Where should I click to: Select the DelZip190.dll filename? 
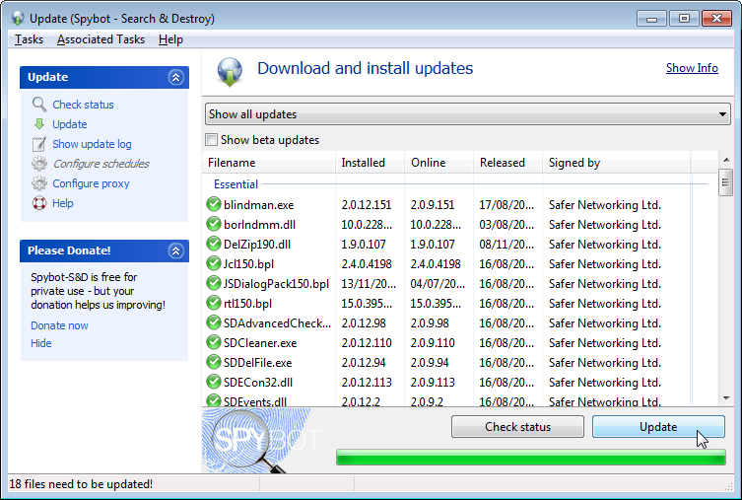pos(257,245)
